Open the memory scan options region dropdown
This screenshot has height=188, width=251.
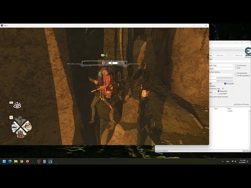pyautogui.click(x=222, y=75)
